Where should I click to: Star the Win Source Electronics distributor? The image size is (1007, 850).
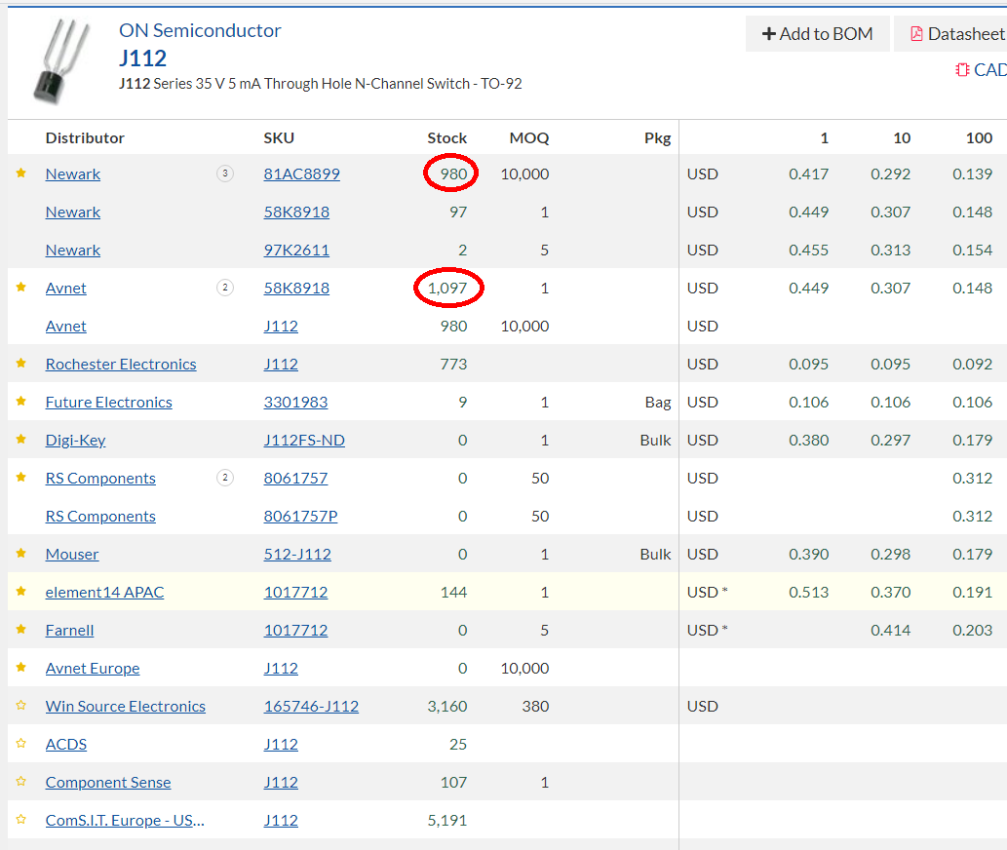(x=21, y=706)
